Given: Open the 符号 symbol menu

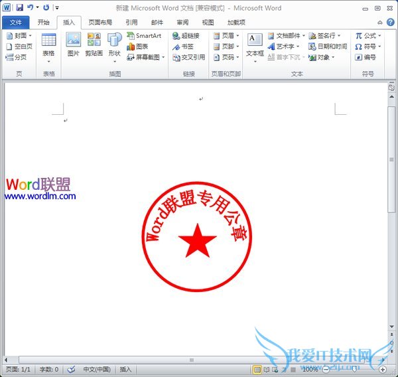Looking at the screenshot, I should click(368, 46).
